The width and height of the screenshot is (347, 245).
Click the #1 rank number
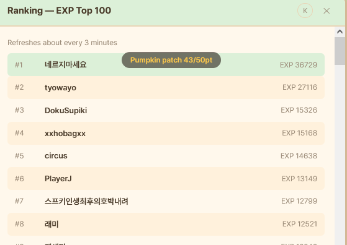19,65
